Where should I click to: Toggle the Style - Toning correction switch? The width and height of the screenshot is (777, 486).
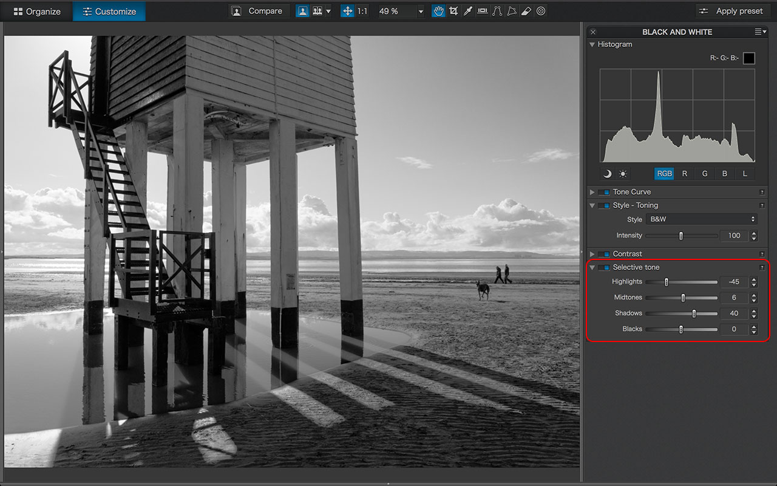coord(603,205)
